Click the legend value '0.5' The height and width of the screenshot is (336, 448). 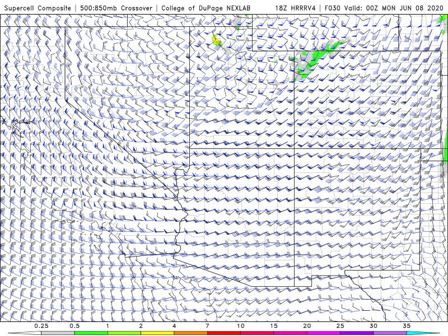pos(74,326)
